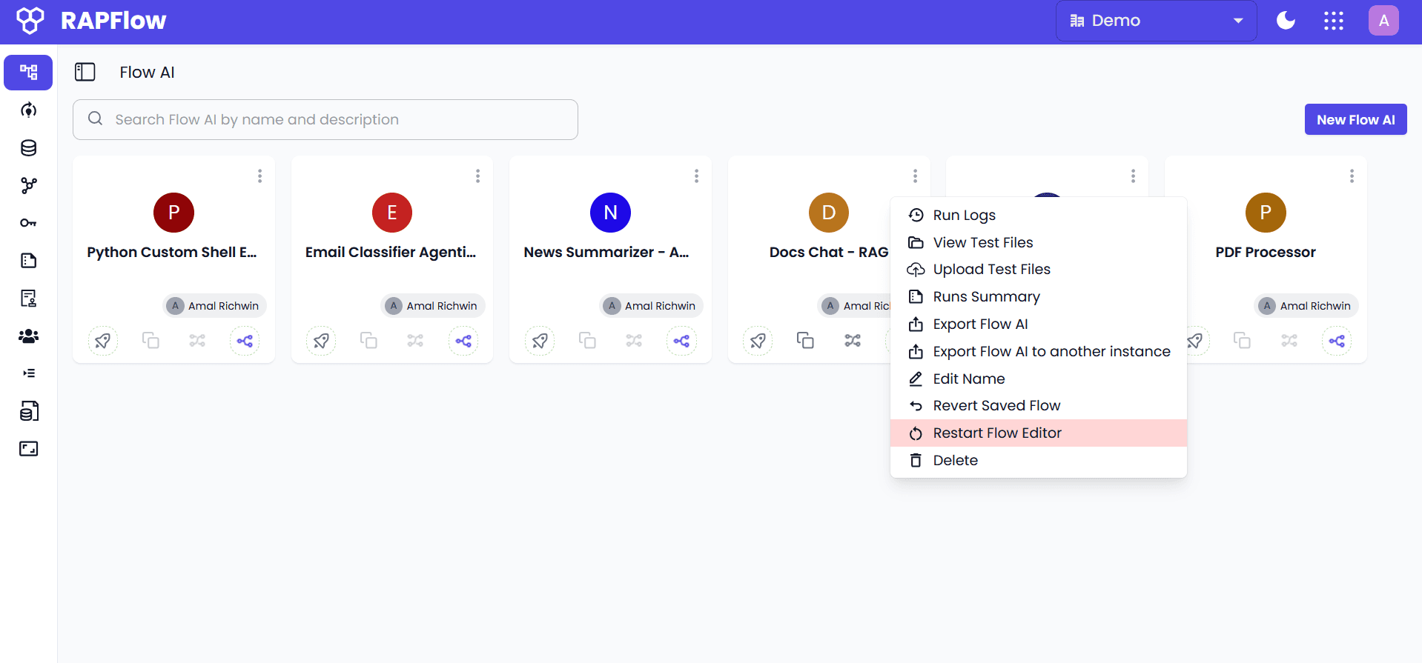Open options menu on Email Classifier card
Screen dimensions: 1422x663
477,176
